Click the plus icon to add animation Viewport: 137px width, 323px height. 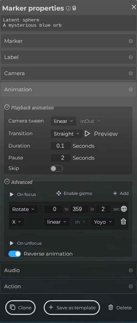tap(115, 193)
